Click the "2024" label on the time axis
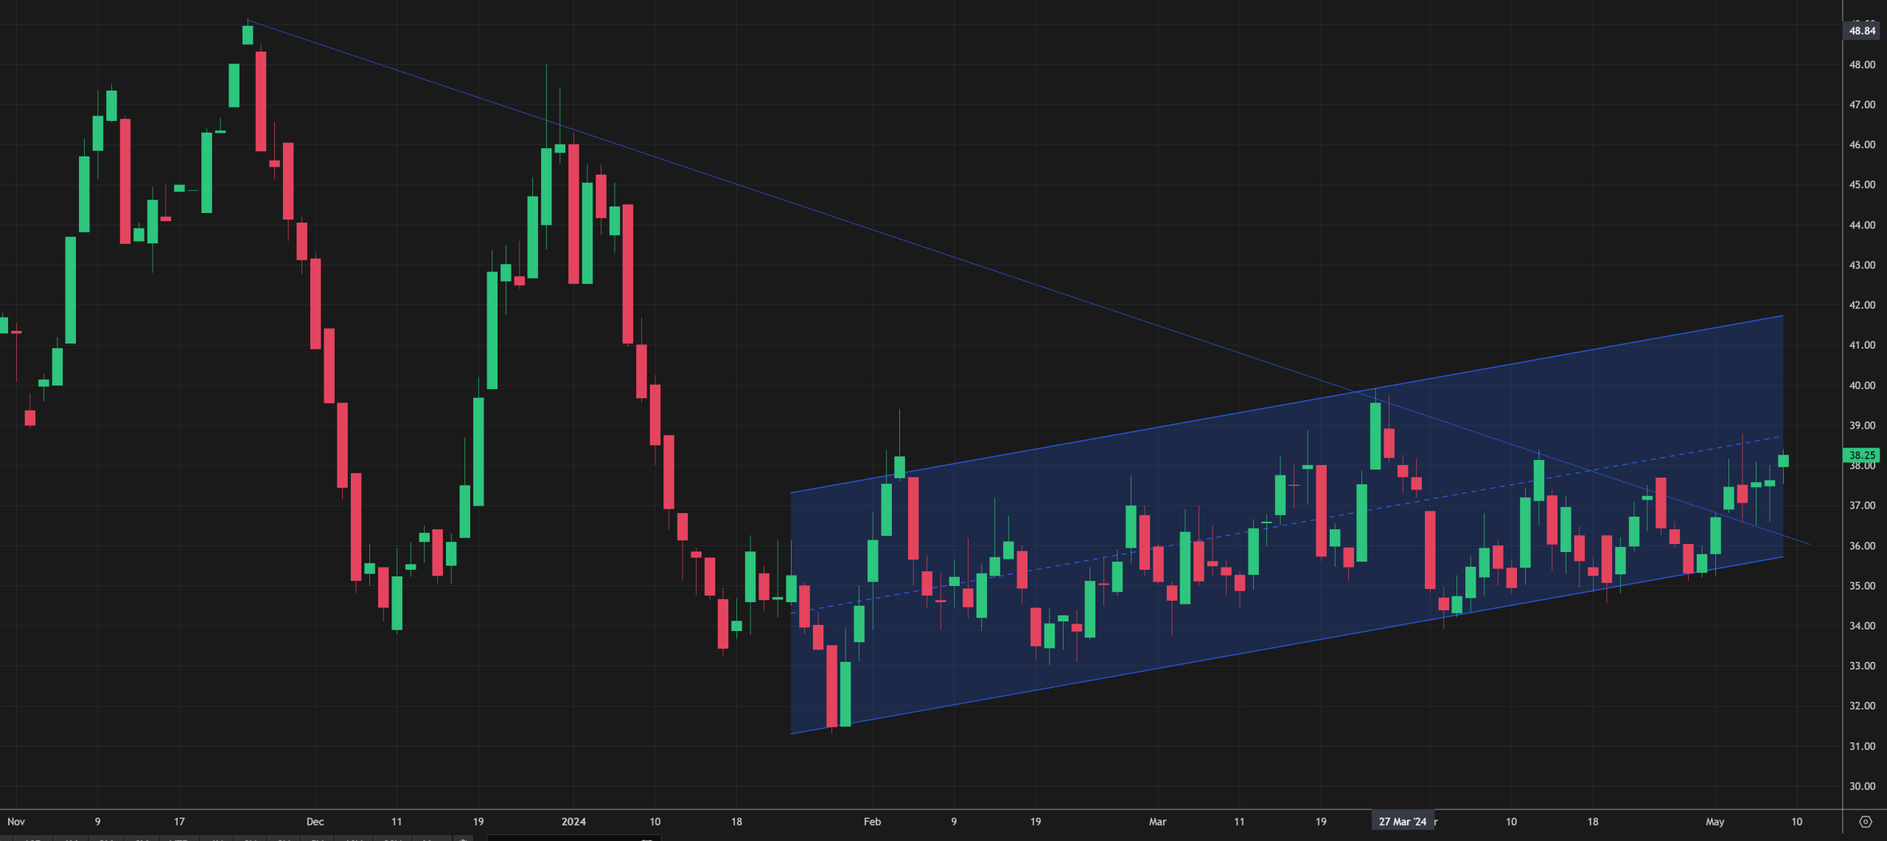 coord(573,822)
